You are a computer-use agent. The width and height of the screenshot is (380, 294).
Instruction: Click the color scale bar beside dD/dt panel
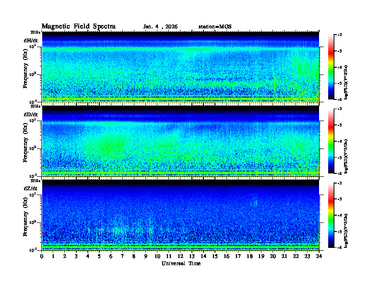(331, 141)
